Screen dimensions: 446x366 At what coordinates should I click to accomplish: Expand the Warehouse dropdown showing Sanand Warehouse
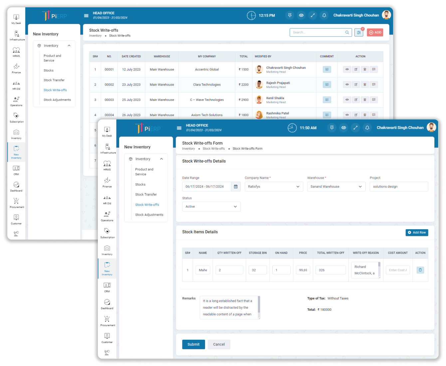coord(336,187)
